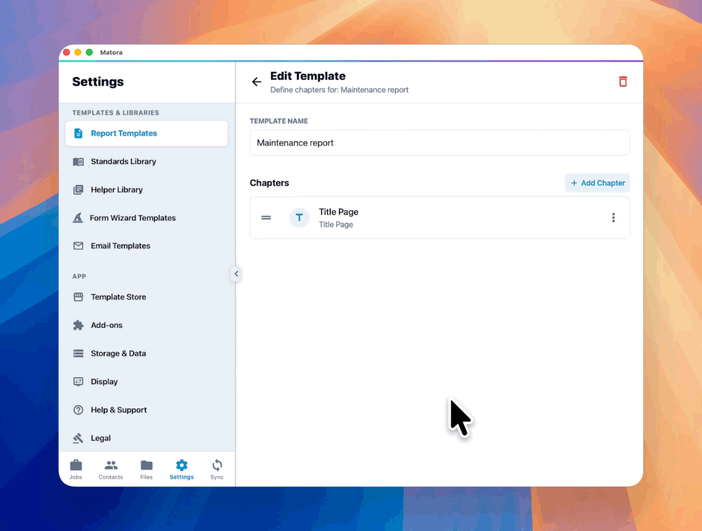This screenshot has width=702, height=531.
Task: Switch to the Files tab
Action: [146, 469]
